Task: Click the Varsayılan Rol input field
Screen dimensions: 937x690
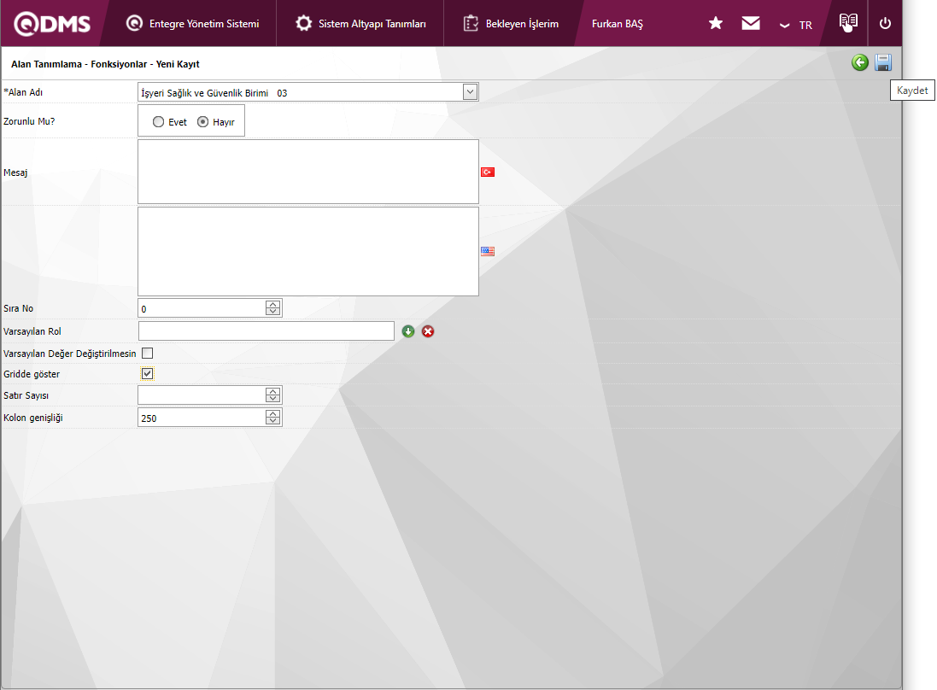Action: 266,331
